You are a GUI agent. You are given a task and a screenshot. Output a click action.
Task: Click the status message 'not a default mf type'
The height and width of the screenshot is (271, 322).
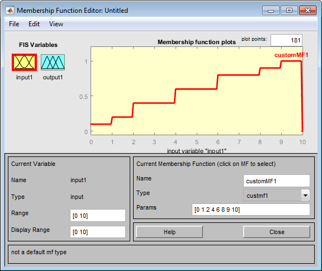pos(39,252)
